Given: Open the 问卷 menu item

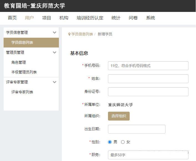Looking at the screenshot, I should click(x=133, y=18).
